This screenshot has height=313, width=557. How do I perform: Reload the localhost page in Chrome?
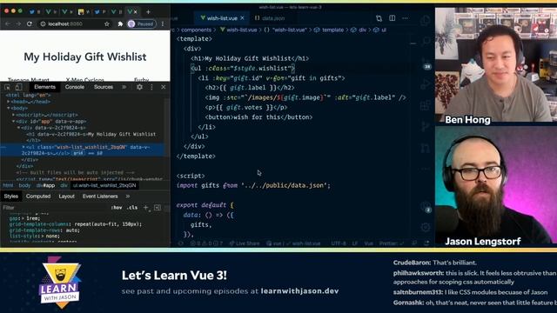tap(30, 23)
